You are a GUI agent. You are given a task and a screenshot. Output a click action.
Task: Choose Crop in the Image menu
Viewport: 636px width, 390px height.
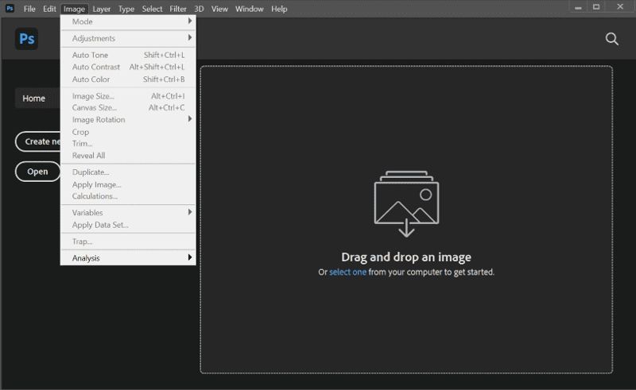pos(128,132)
